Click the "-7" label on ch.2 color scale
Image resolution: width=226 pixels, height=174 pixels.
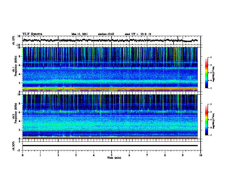click(210, 135)
